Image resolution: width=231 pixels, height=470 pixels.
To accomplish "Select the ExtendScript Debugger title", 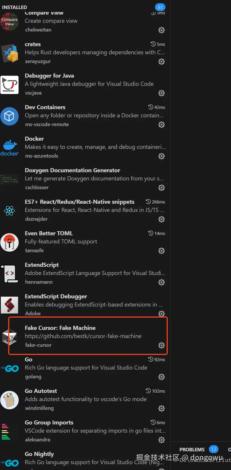I will (56, 297).
